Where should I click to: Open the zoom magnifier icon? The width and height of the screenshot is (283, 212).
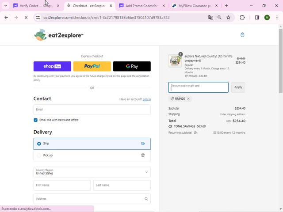(x=219, y=18)
